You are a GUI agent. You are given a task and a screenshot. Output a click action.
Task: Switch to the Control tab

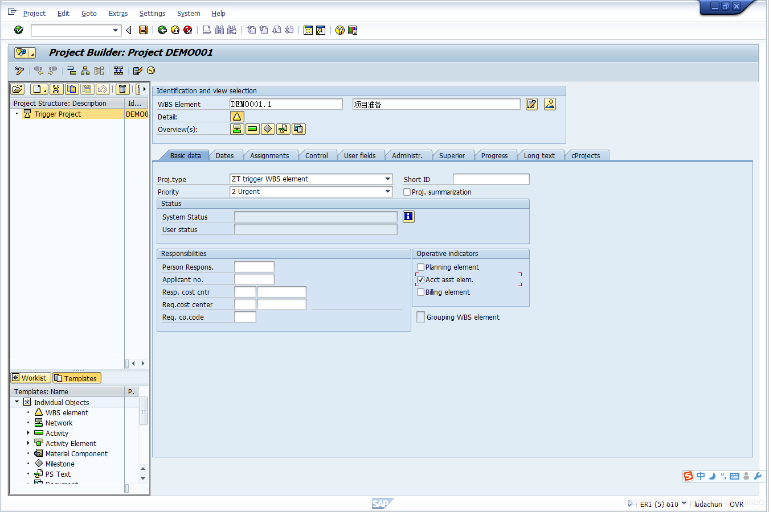click(x=316, y=156)
